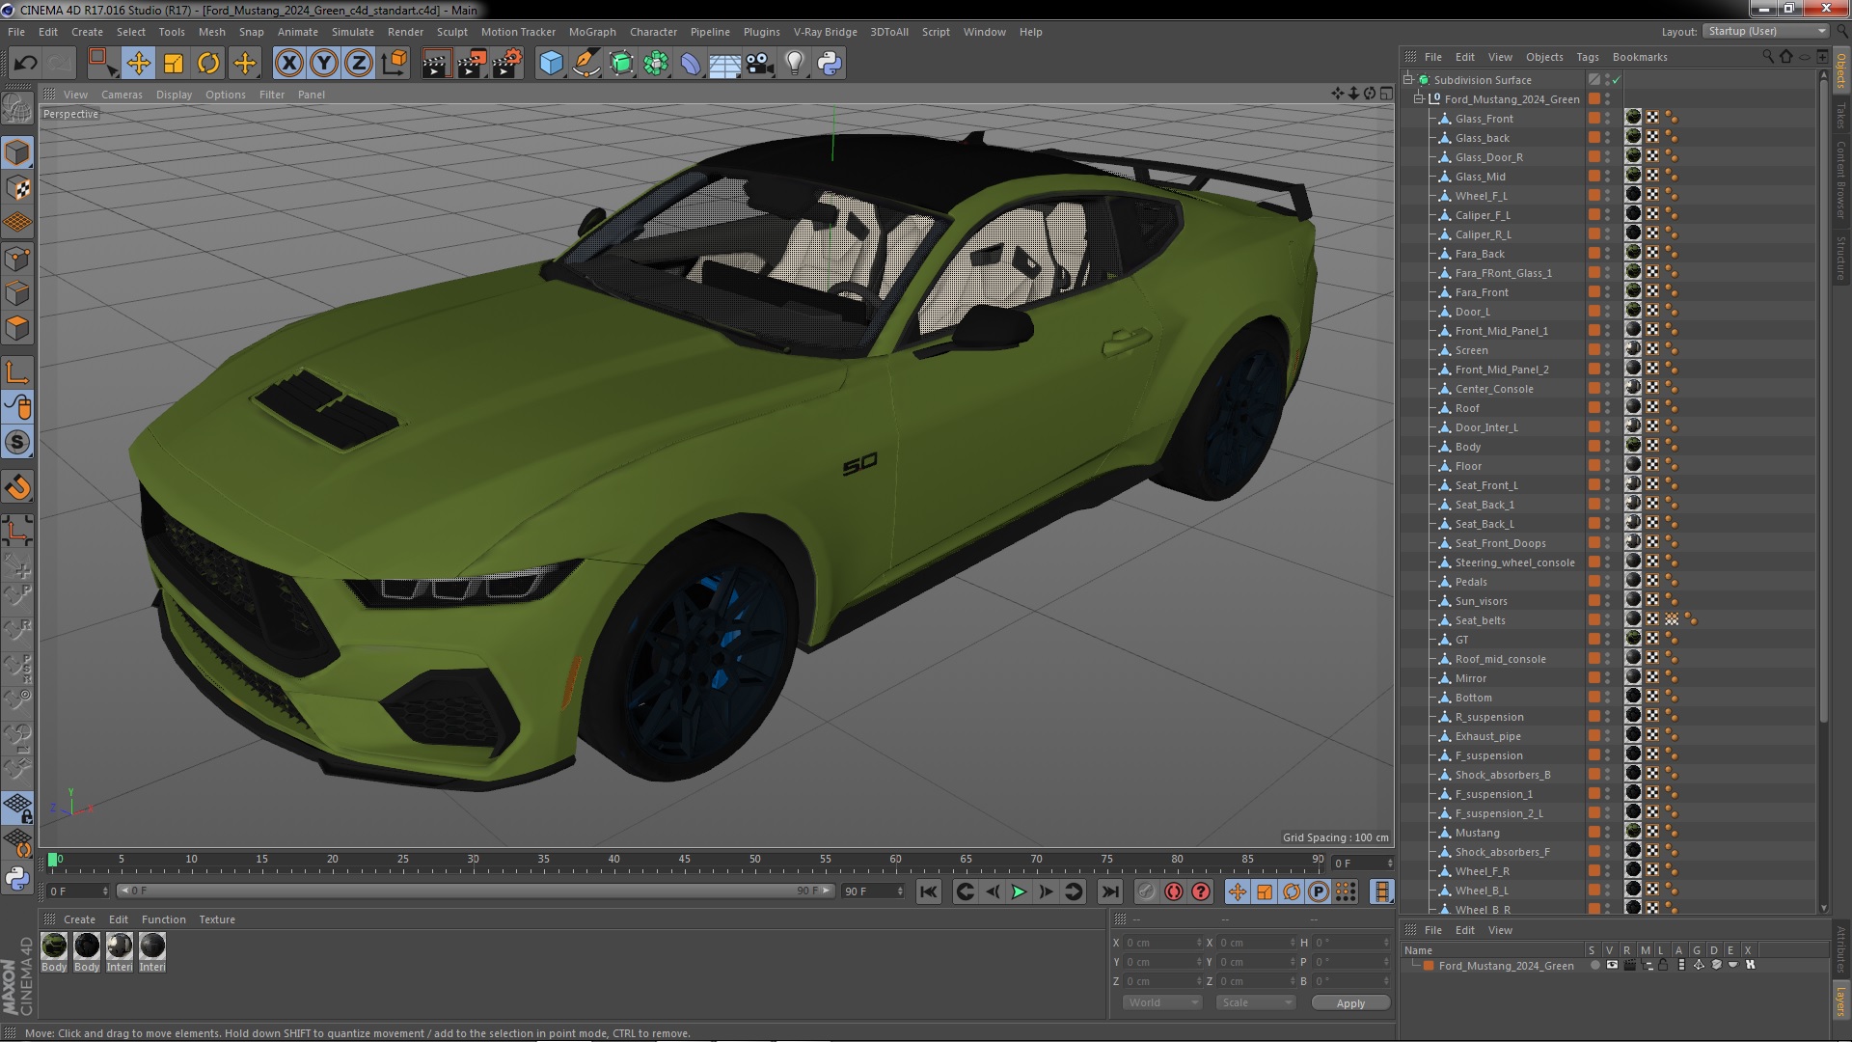Image resolution: width=1852 pixels, height=1042 pixels.
Task: Expand Ford_Mustang_2024_Green layer in Layers panel
Action: (x=1415, y=966)
